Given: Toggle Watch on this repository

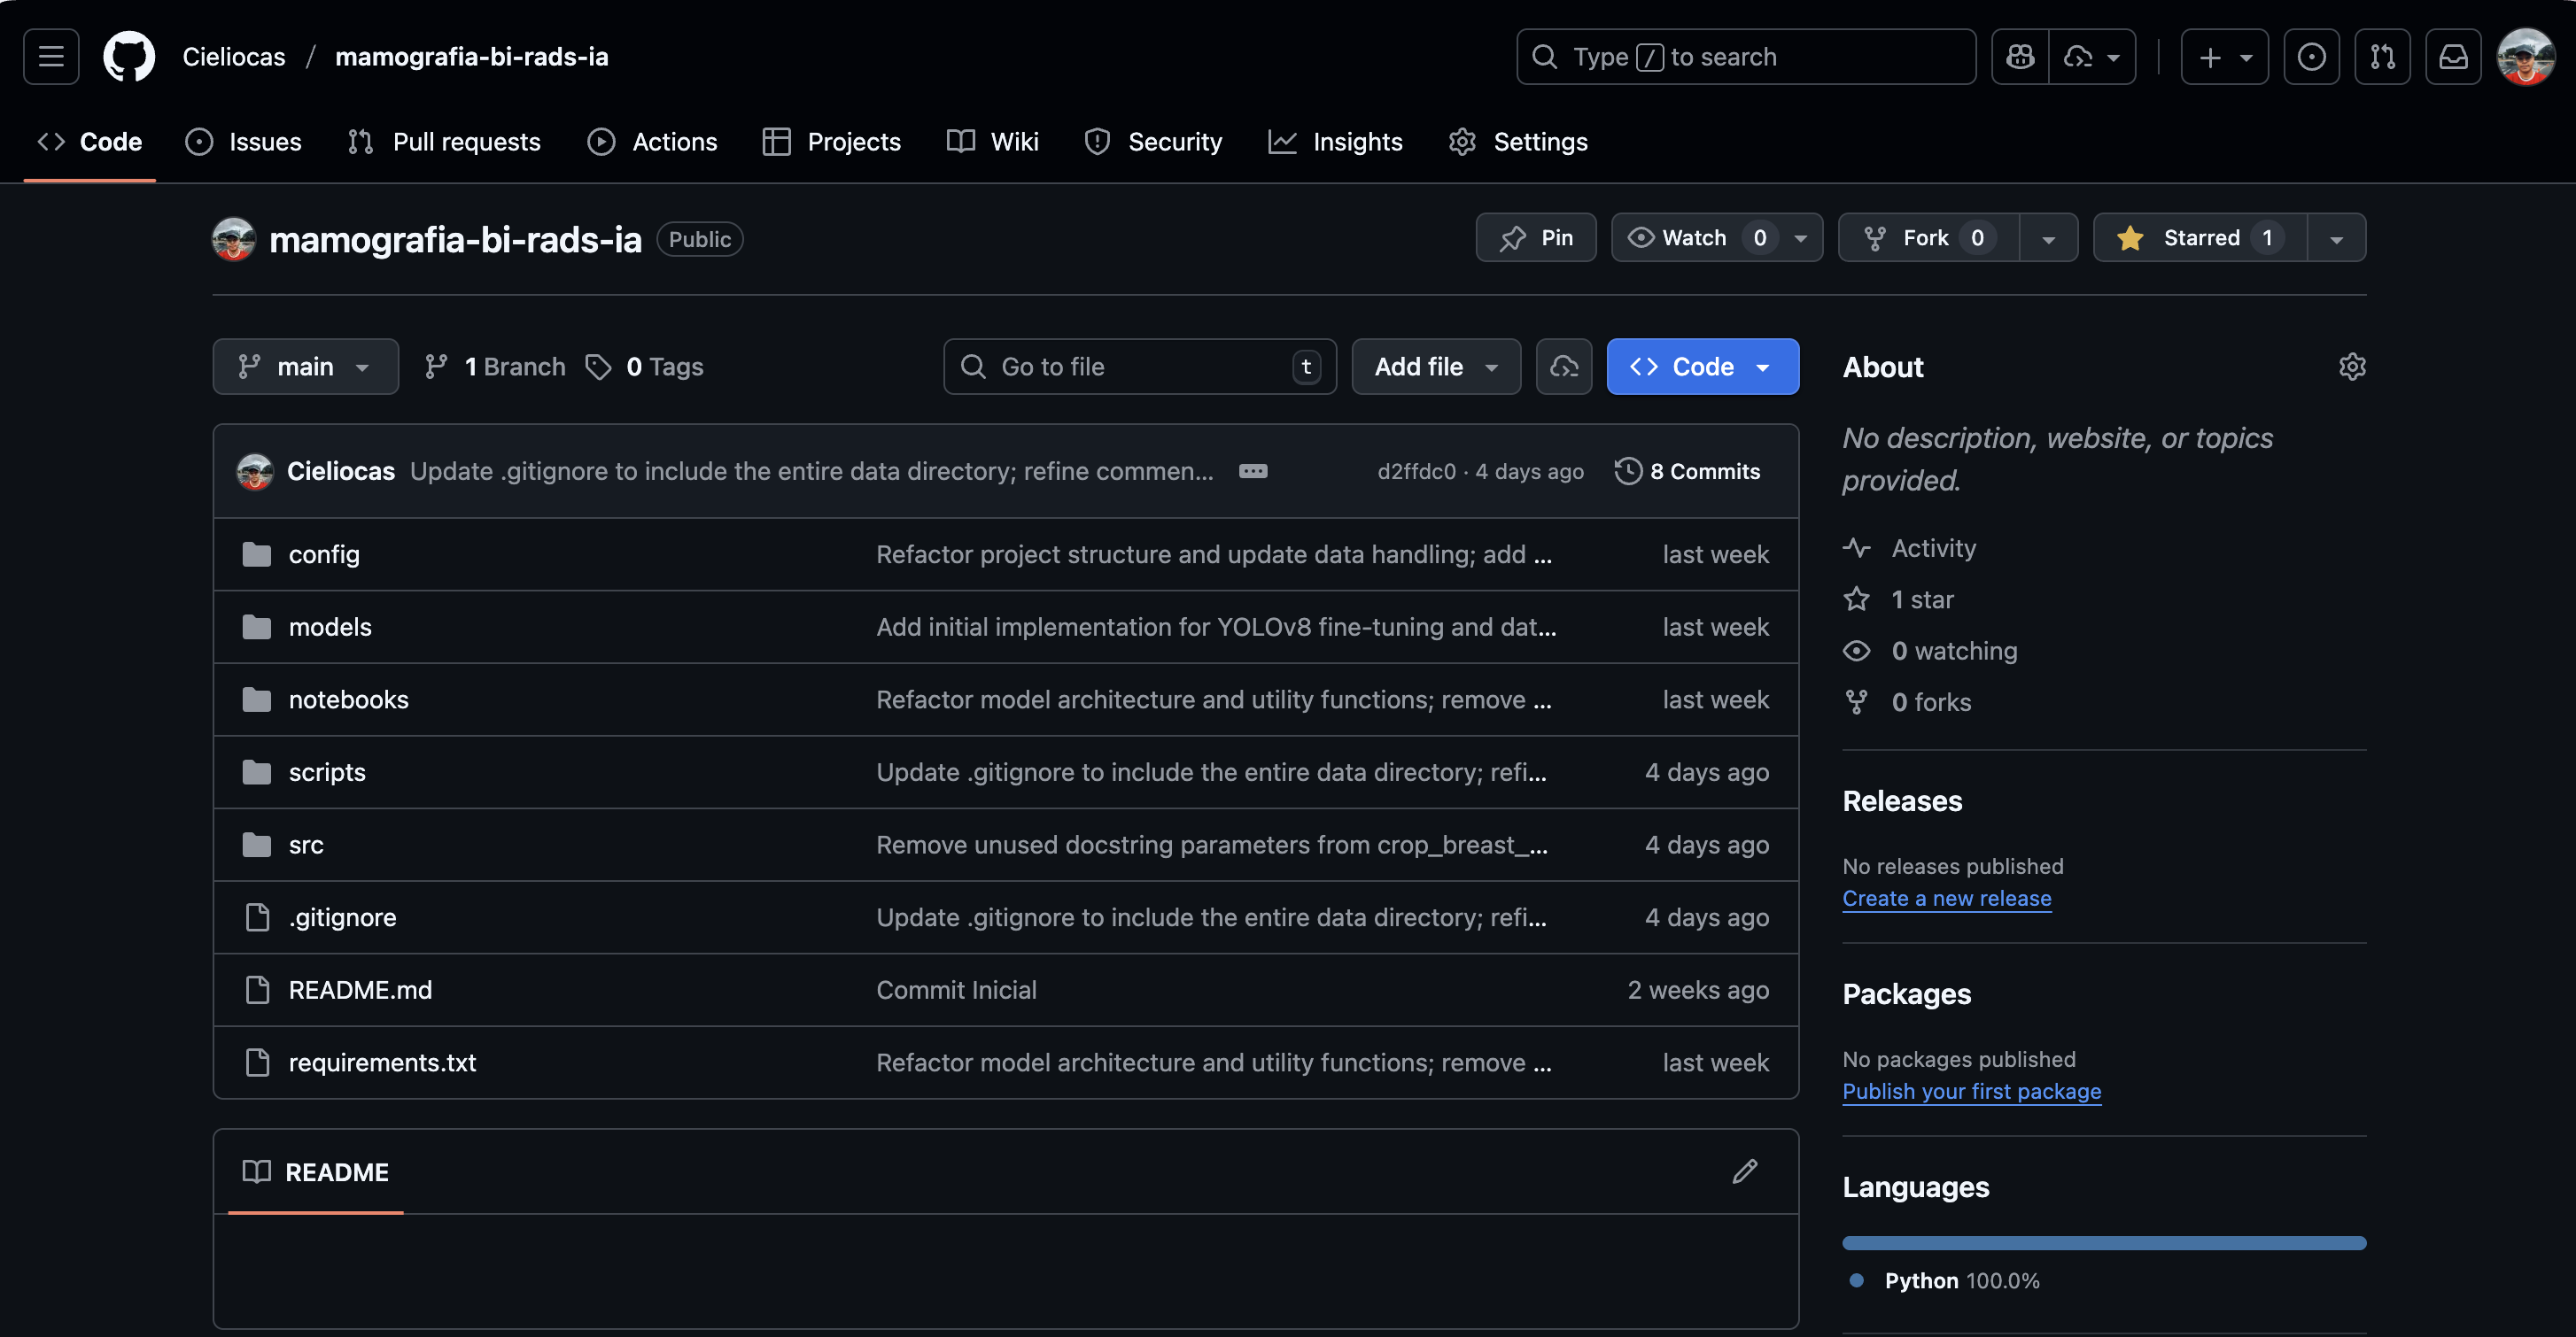Looking at the screenshot, I should pos(1694,238).
